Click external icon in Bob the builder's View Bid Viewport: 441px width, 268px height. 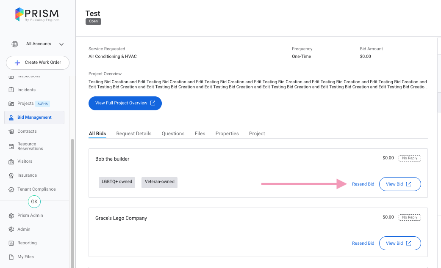[409, 184]
